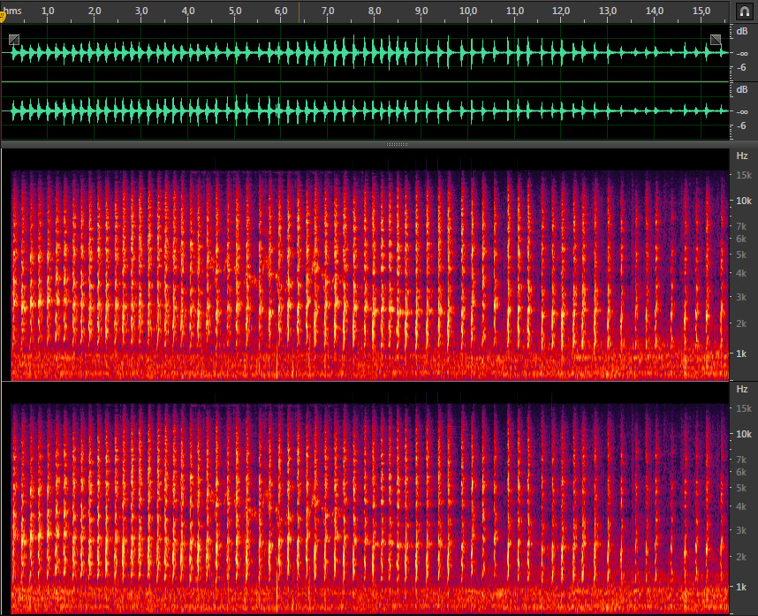The image size is (758, 616).
Task: Click the 5,0 mark on timeline ruler
Action: [x=235, y=11]
